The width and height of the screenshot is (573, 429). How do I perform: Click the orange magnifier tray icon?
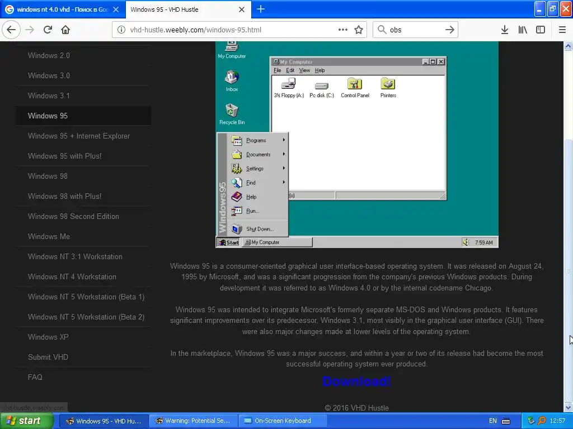[542, 421]
